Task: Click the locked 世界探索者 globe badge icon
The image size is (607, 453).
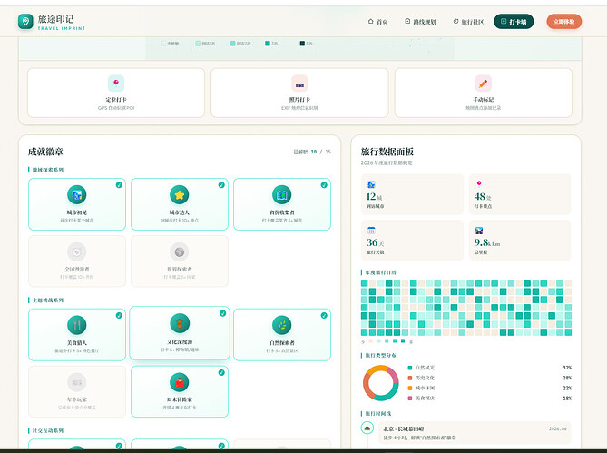Action: click(180, 252)
